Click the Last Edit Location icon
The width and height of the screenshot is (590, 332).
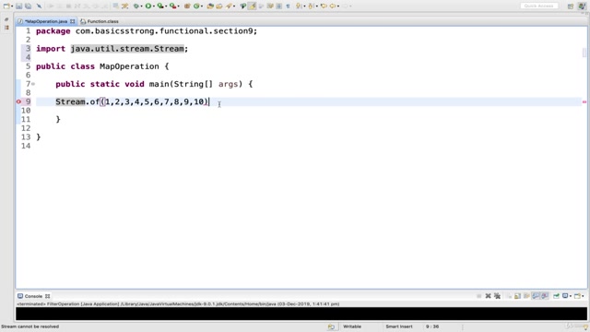(324, 6)
